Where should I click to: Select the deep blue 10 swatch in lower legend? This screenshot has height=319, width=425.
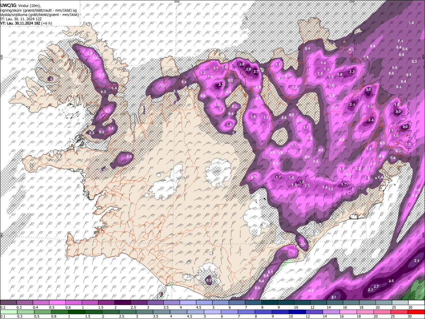[297, 312]
